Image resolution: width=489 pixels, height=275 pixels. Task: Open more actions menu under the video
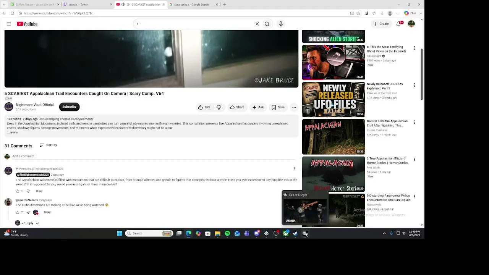pyautogui.click(x=294, y=107)
